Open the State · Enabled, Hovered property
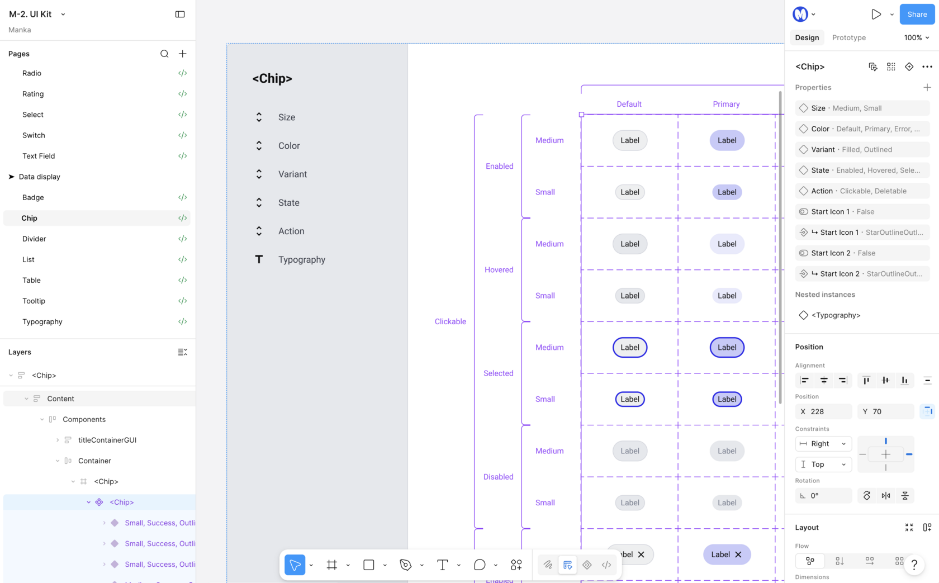This screenshot has width=939, height=583. [862, 170]
